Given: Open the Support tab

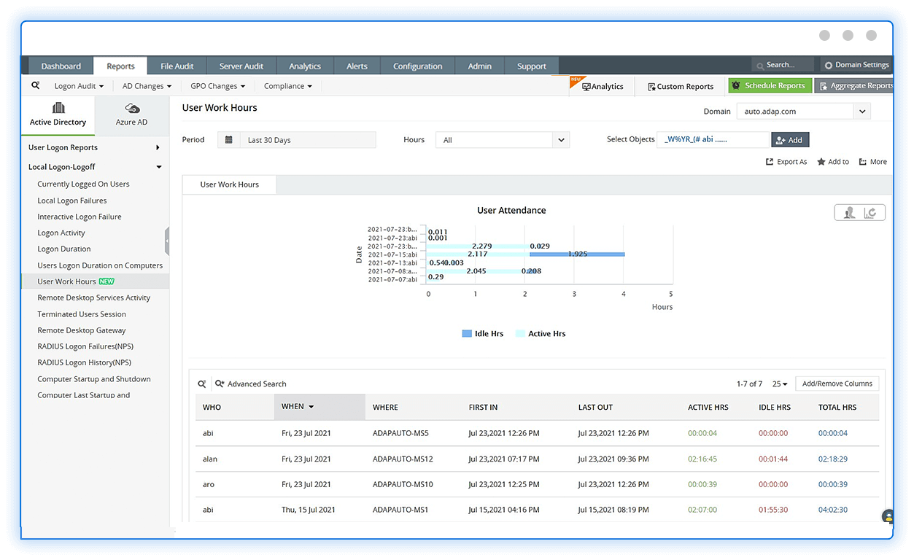Looking at the screenshot, I should [x=532, y=66].
